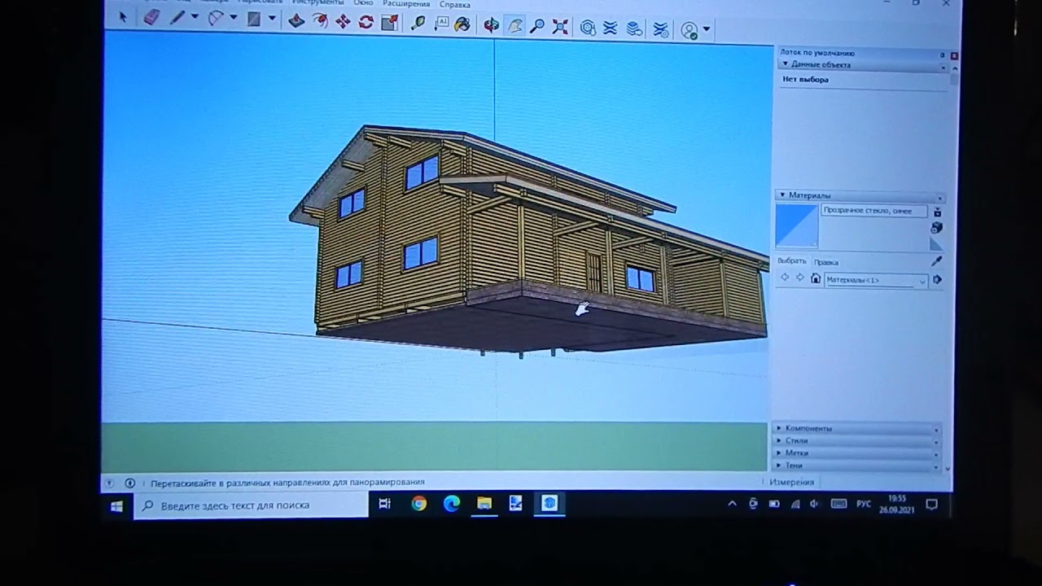Expand the Стили panel
1042x586 pixels.
(x=856, y=440)
